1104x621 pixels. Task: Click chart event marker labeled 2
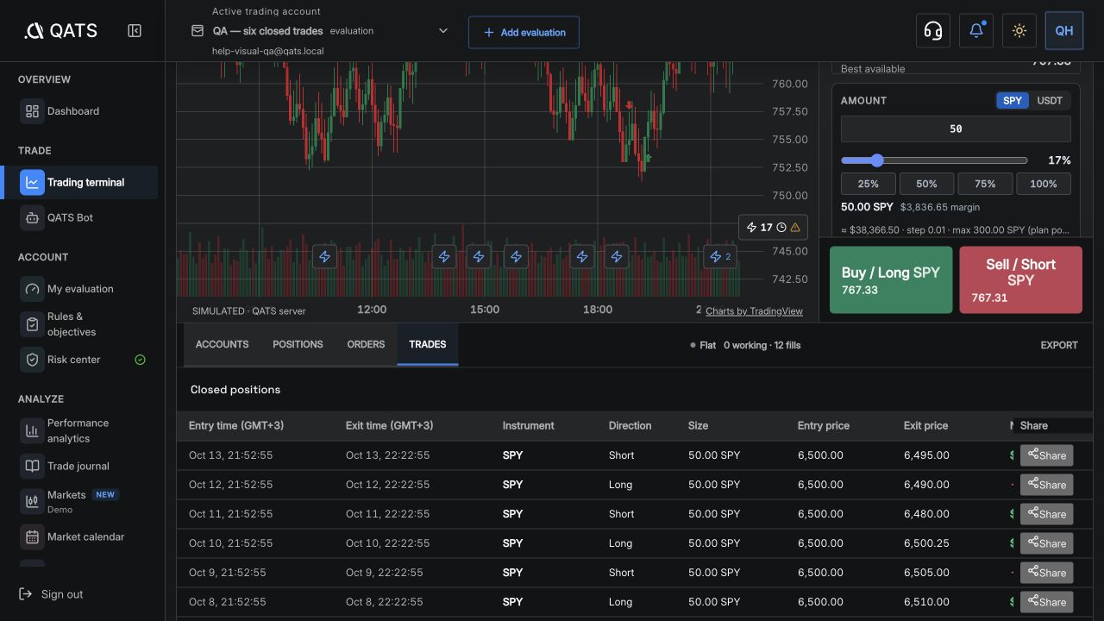[x=720, y=257]
